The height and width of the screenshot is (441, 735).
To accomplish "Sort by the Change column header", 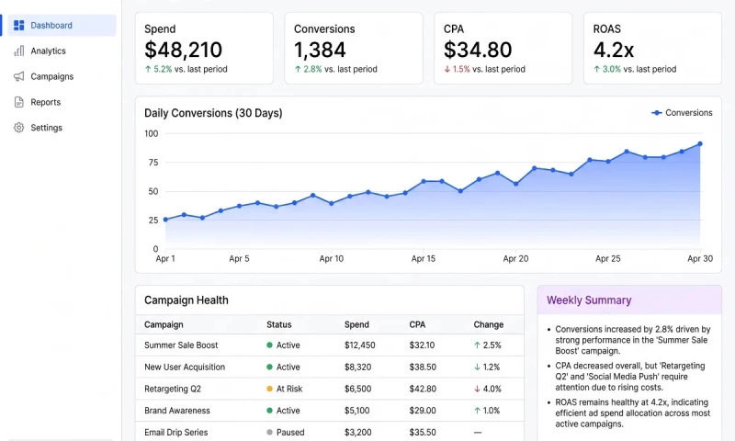I will (x=489, y=324).
